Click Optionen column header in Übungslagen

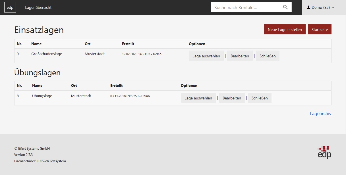[189, 86]
